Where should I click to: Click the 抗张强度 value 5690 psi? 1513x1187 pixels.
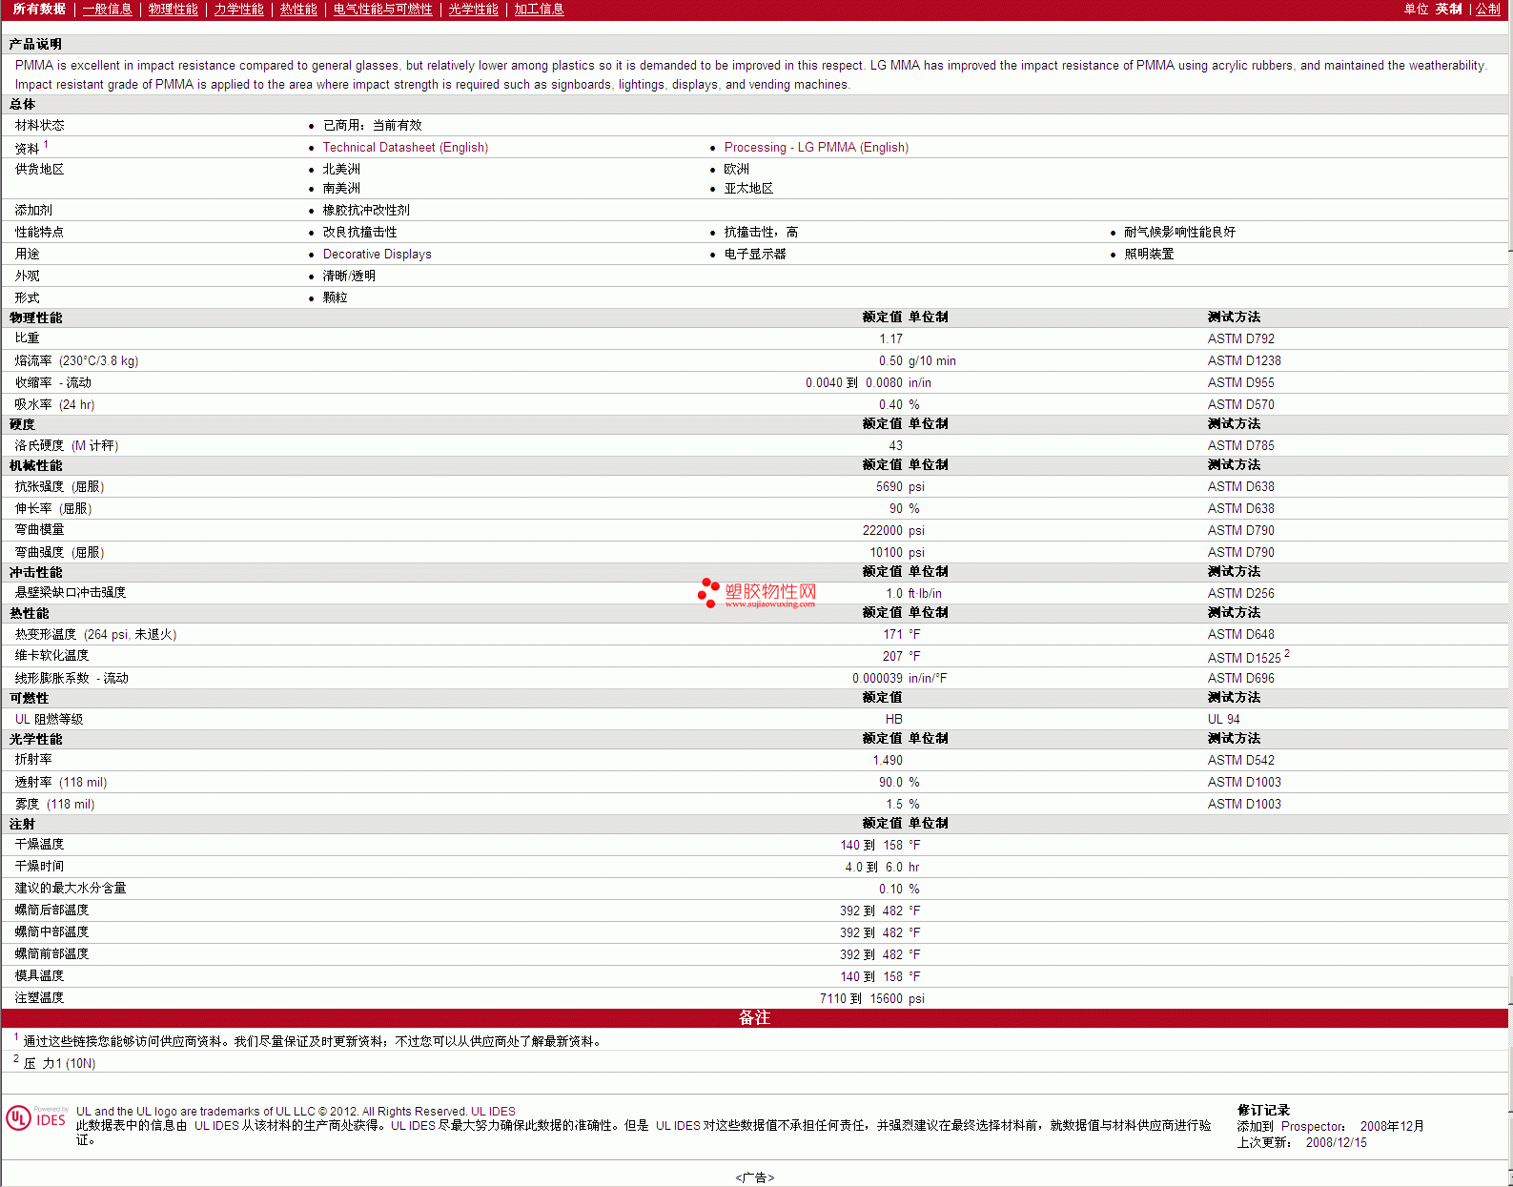tap(900, 487)
